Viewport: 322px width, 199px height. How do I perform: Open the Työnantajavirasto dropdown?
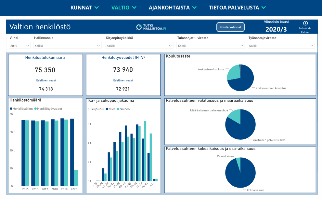(281, 46)
